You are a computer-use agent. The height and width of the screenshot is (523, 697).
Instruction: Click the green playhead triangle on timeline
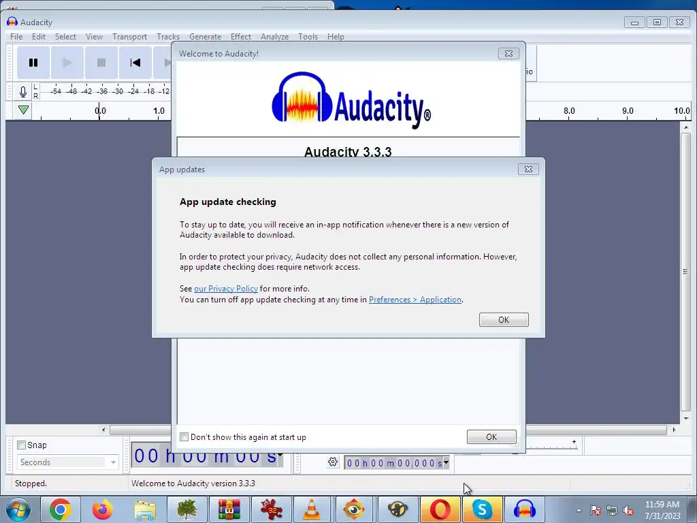23,110
